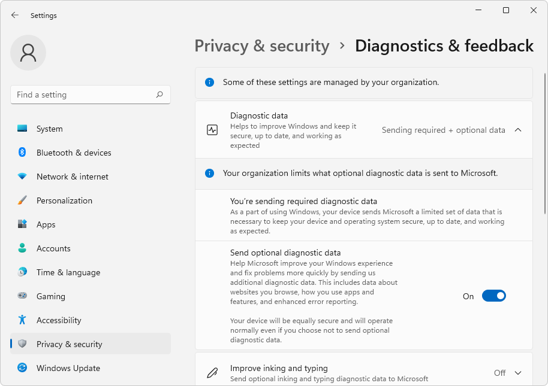Click the Diagnostic data heartbeat icon
Image resolution: width=548 pixels, height=386 pixels.
(212, 129)
